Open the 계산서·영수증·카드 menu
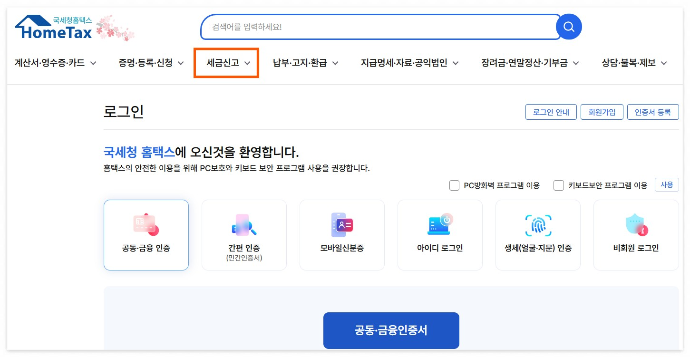The width and height of the screenshot is (690, 357). coord(55,63)
